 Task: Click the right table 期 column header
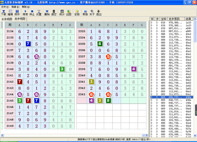click(x=82, y=25)
